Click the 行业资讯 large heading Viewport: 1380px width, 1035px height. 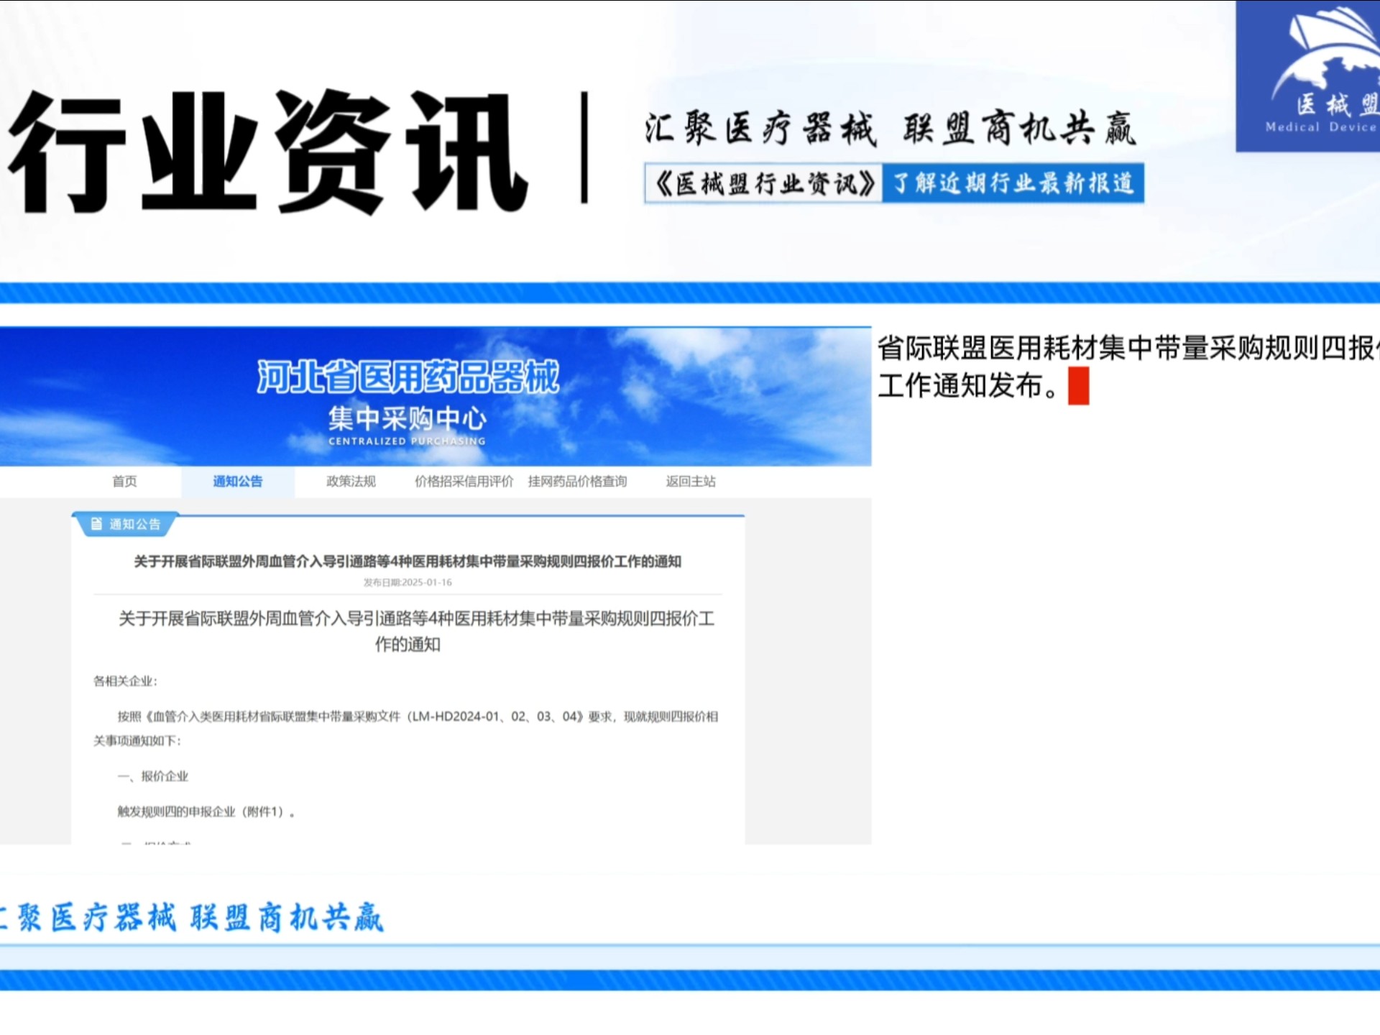click(268, 151)
